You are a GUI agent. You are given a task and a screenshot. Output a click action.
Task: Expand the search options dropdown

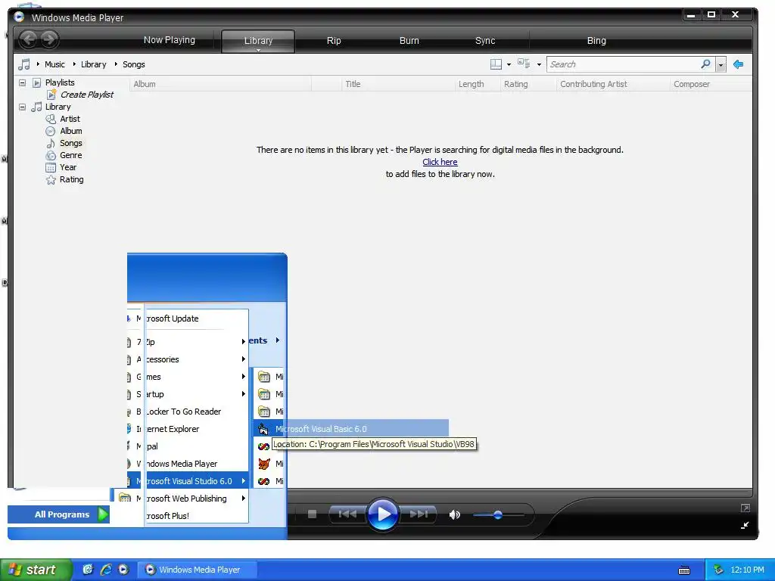721,65
